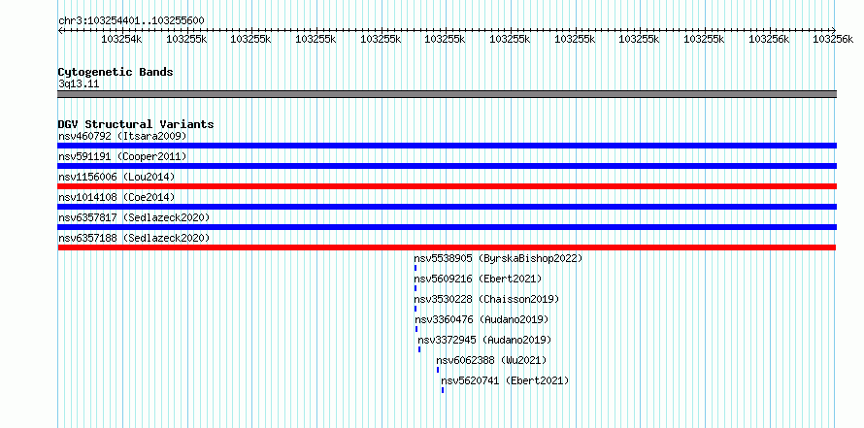The image size is (864, 428).
Task: Click the blue bar under nsv591191
Action: click(447, 166)
